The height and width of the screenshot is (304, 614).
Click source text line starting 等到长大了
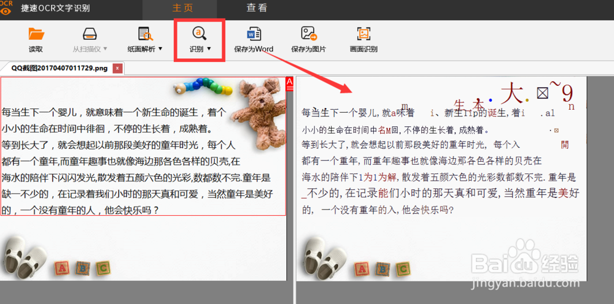(x=119, y=146)
